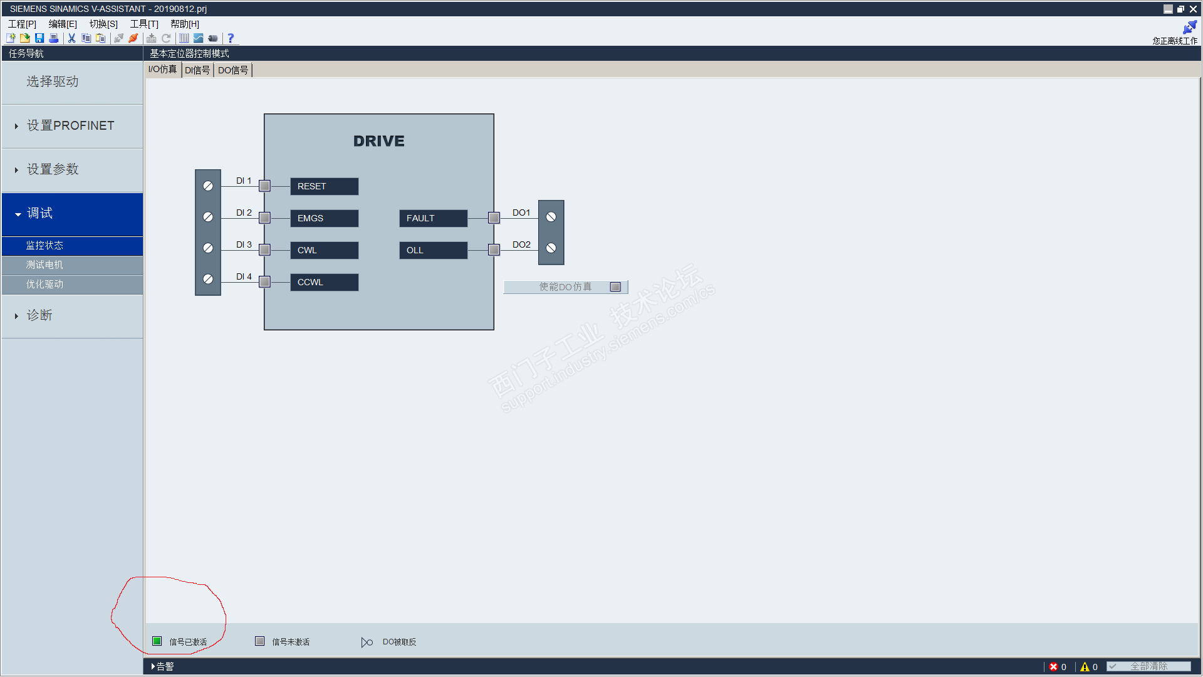
Task: Click the open project folder icon
Action: tap(25, 38)
